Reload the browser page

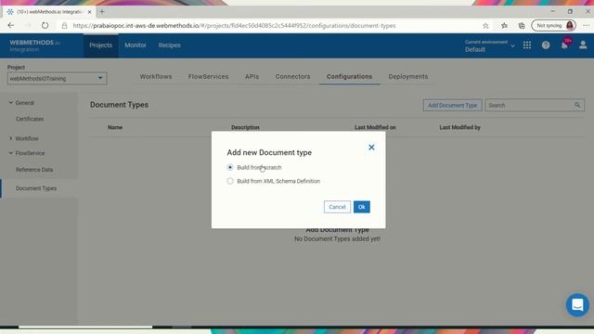(x=45, y=25)
